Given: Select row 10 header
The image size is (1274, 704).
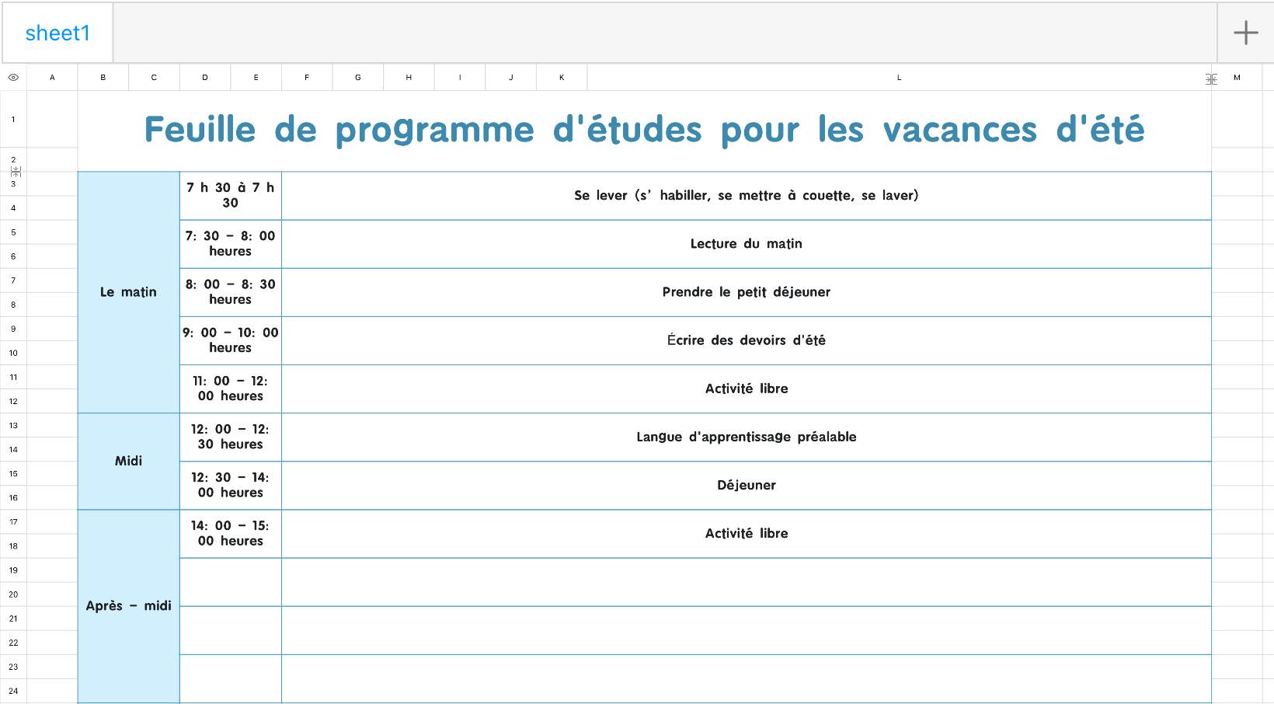Looking at the screenshot, I should 13,353.
